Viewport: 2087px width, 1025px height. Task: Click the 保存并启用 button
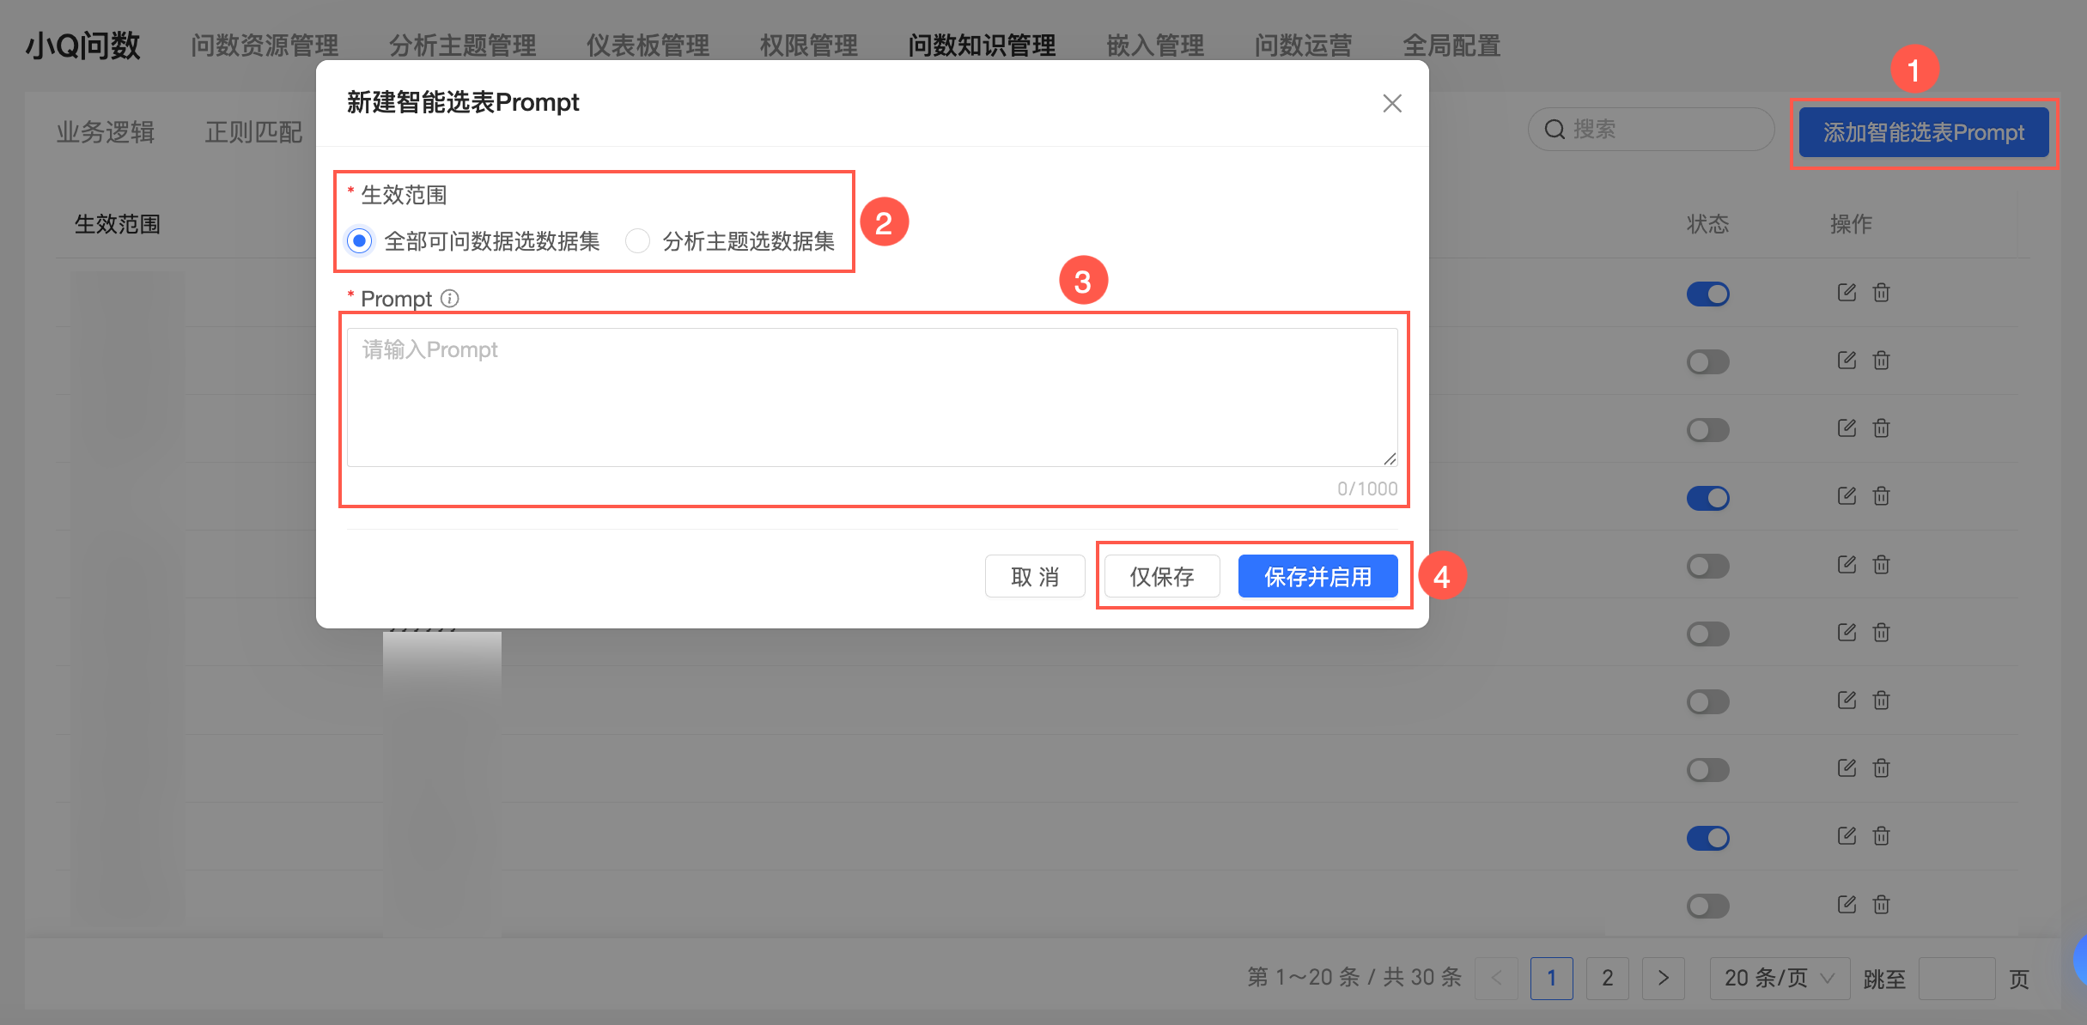1317,576
